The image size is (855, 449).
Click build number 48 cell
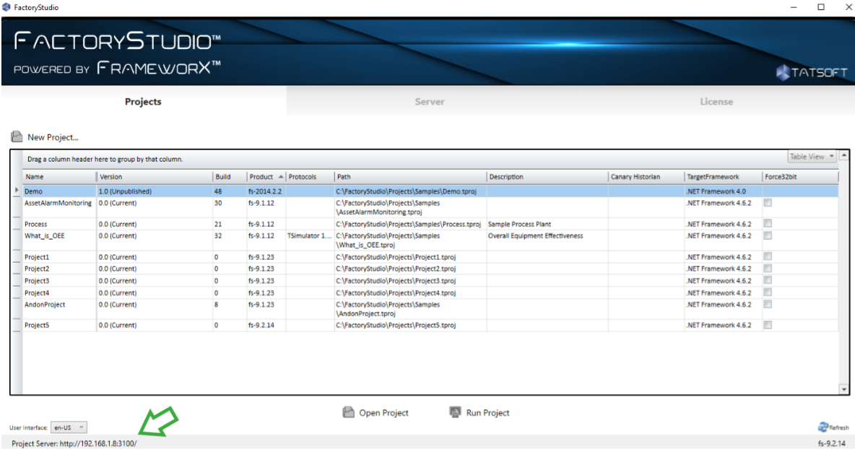pos(230,191)
